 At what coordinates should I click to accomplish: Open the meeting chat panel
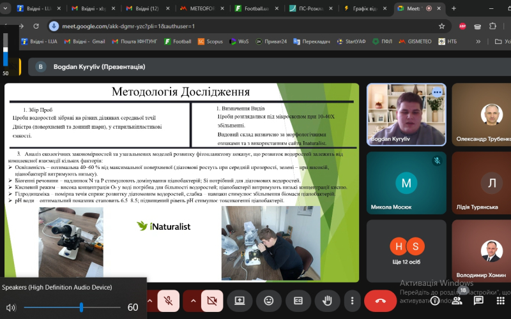(x=478, y=300)
